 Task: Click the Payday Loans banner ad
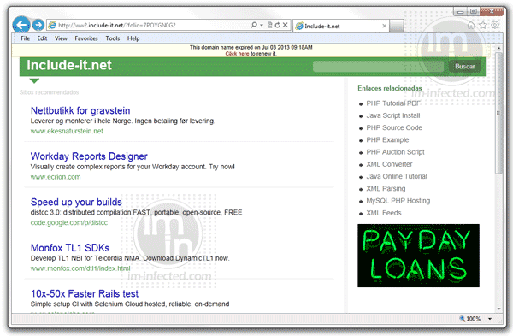point(418,256)
